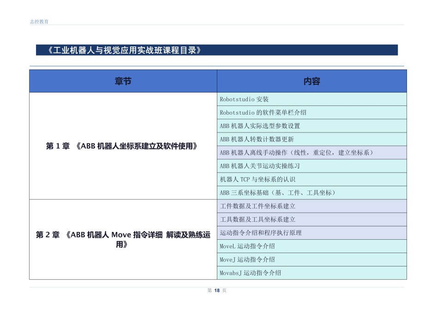Click the row MoveL 运动指令介绍
The width and height of the screenshot is (442, 312).
(x=312, y=246)
